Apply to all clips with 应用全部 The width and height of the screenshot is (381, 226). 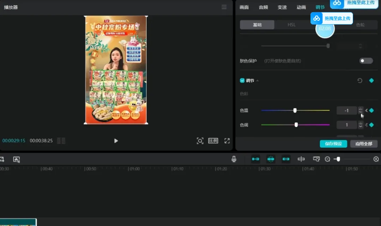(364, 144)
